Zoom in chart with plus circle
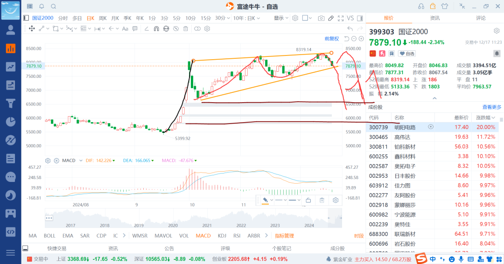The height and width of the screenshot is (264, 504). tap(361, 39)
